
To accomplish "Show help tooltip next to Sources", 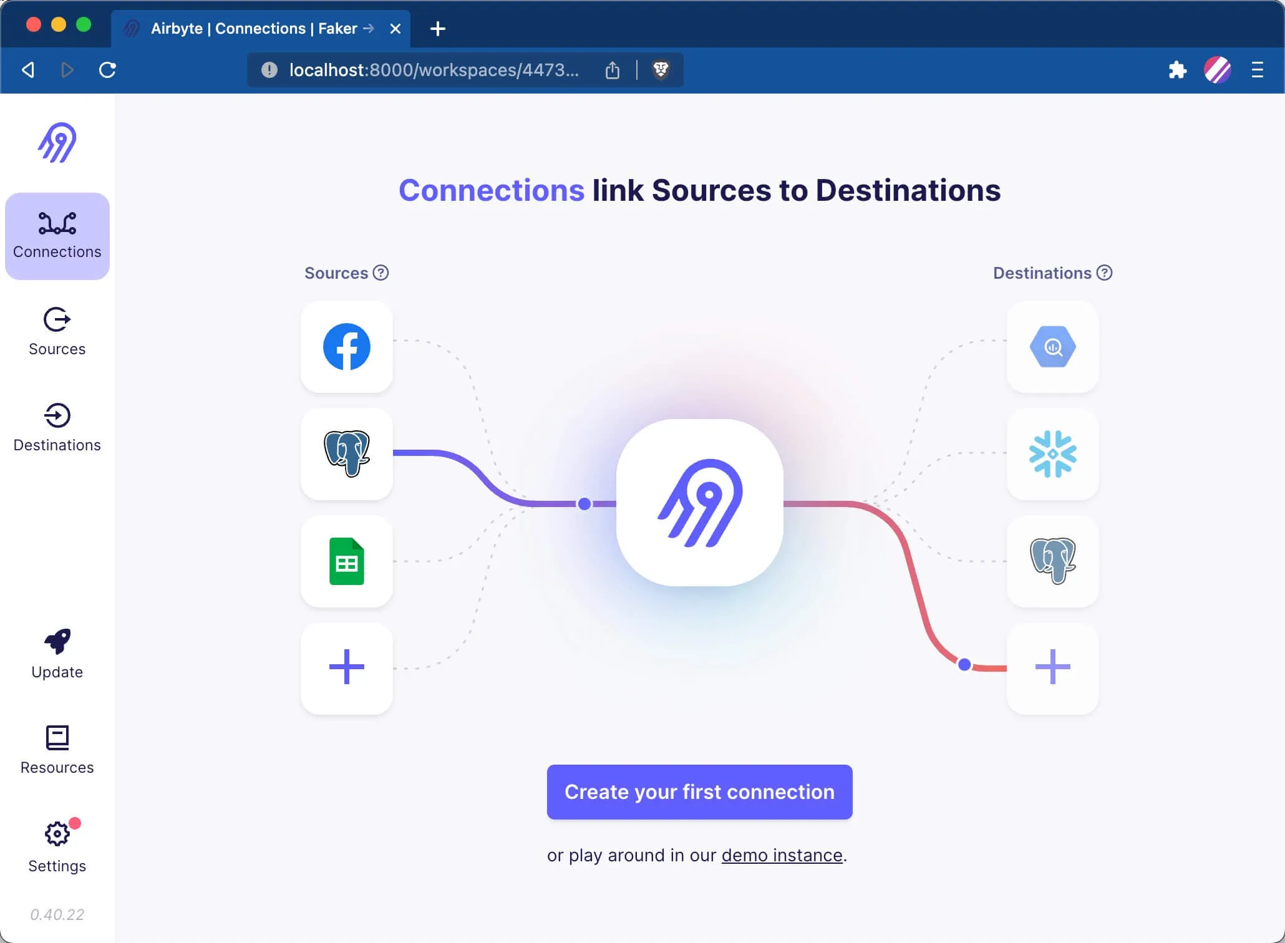I will click(x=381, y=273).
